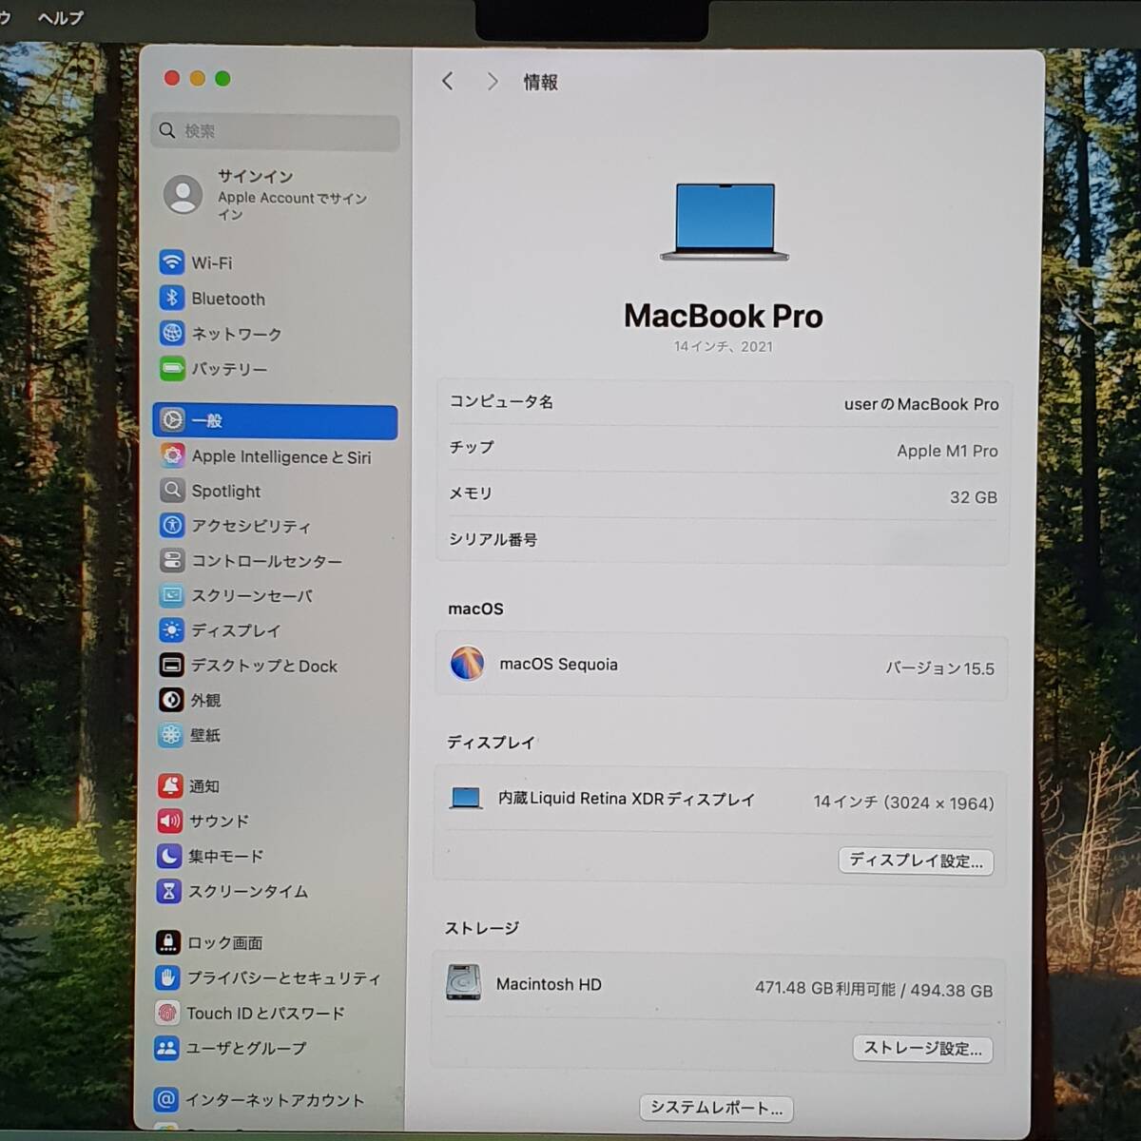Click 14インチ (3024 × 1964) text
Viewport: 1141px width, 1141px height.
903,803
